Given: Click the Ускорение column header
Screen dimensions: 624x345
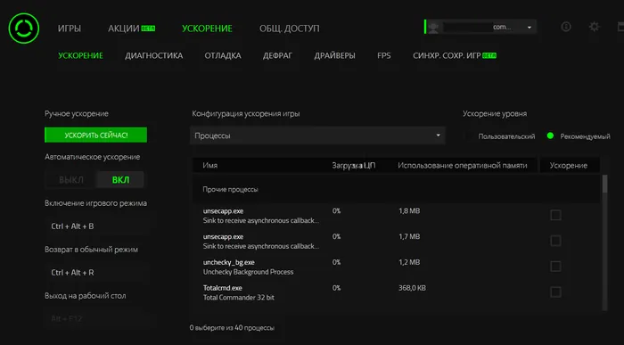Looking at the screenshot, I should [569, 166].
